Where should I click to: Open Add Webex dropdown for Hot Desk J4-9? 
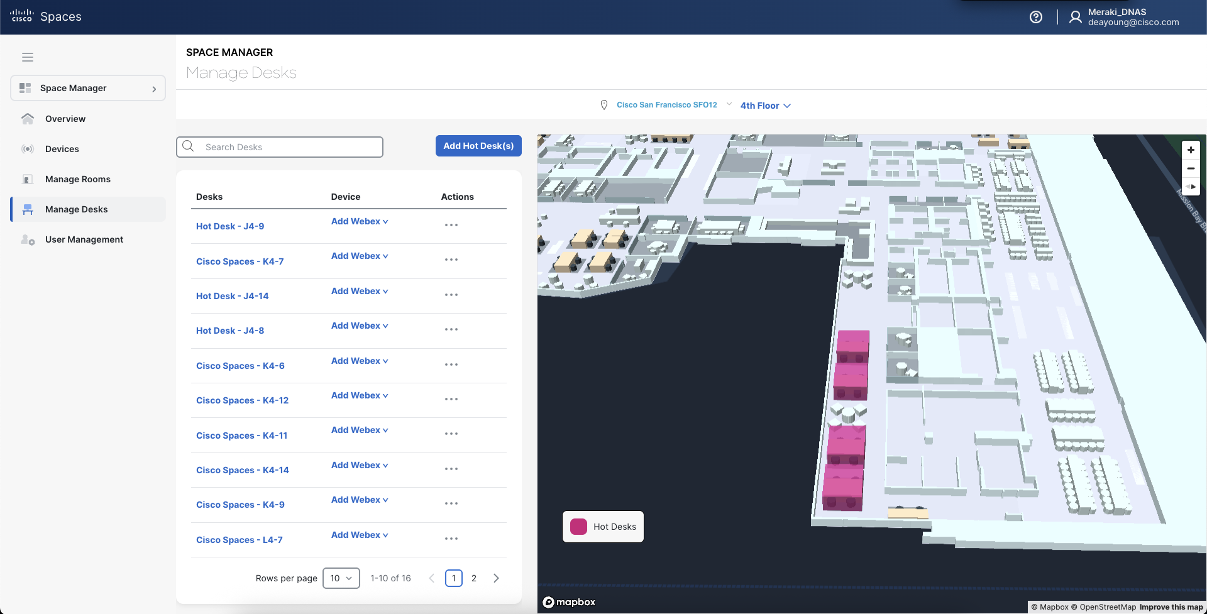click(x=360, y=221)
